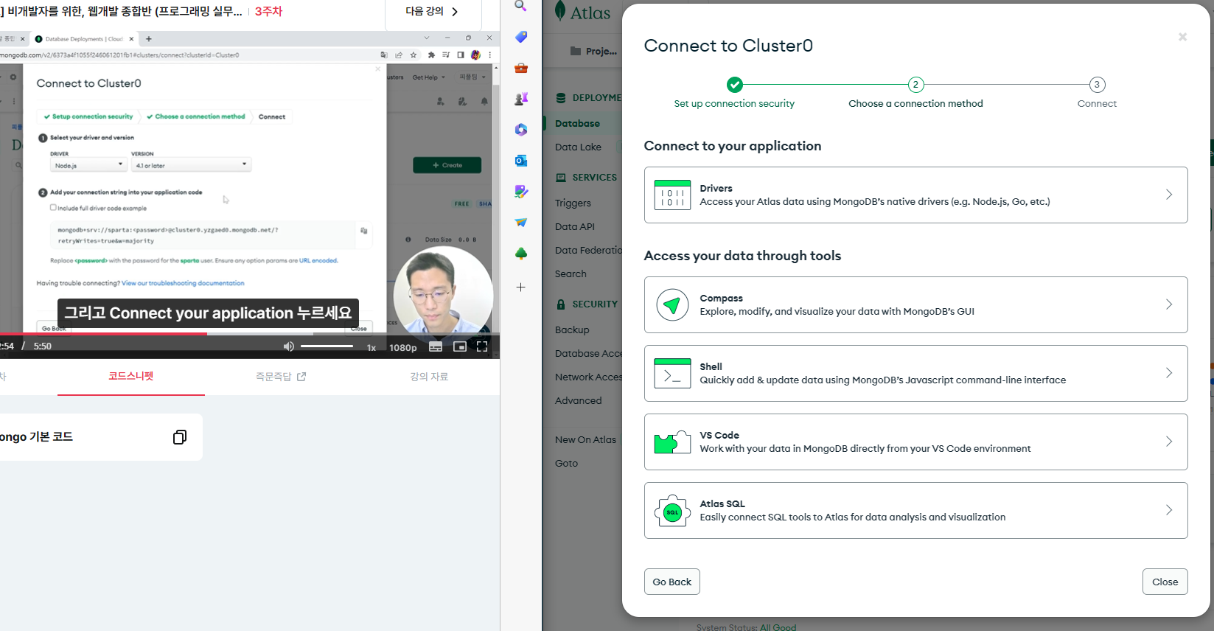Open Search in the Edge sidebar
1214x631 pixels.
520,6
